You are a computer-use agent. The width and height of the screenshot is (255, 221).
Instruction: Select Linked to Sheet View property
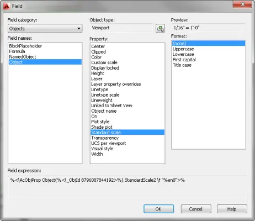(112, 106)
